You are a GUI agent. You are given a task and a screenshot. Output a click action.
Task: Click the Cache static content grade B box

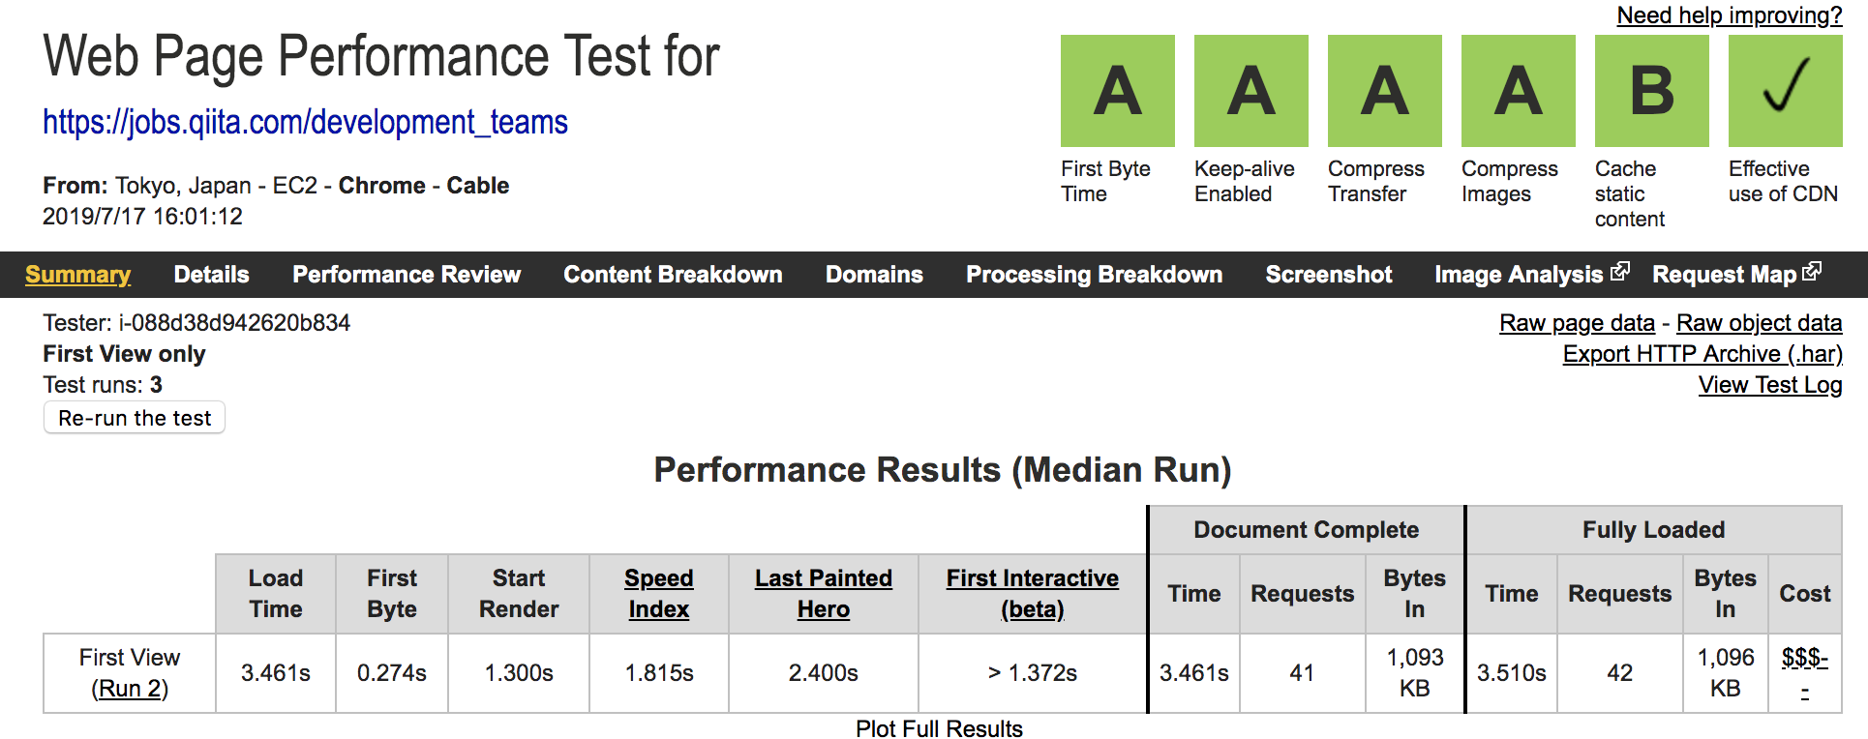[1651, 91]
